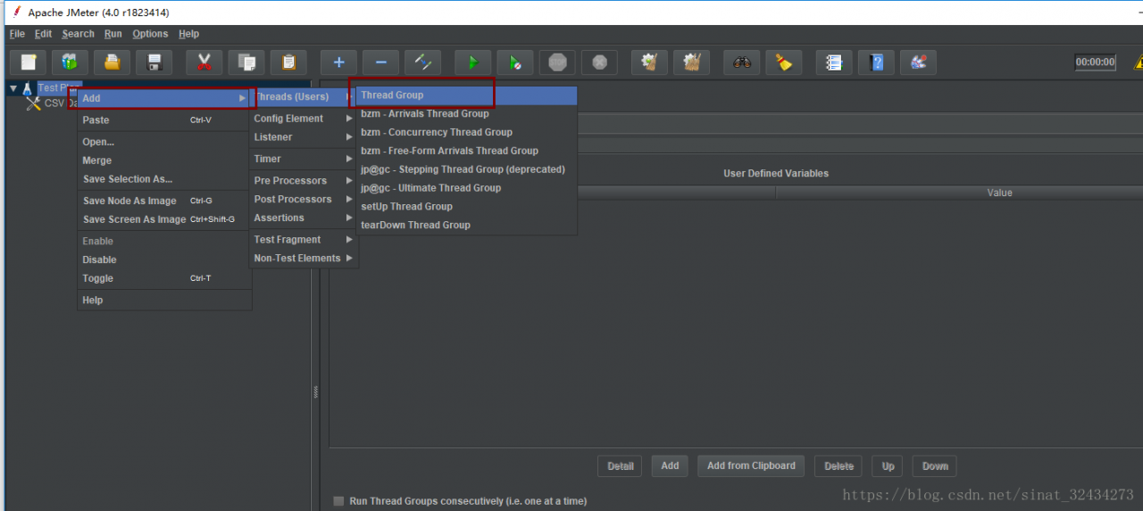The width and height of the screenshot is (1143, 511).
Task: Open the Search menu in menu bar
Action: click(x=78, y=34)
